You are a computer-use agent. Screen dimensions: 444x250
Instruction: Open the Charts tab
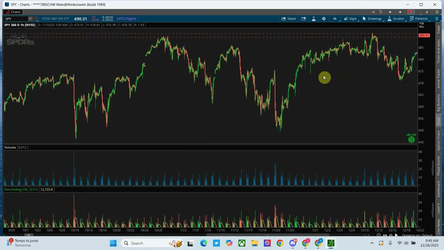[13, 12]
